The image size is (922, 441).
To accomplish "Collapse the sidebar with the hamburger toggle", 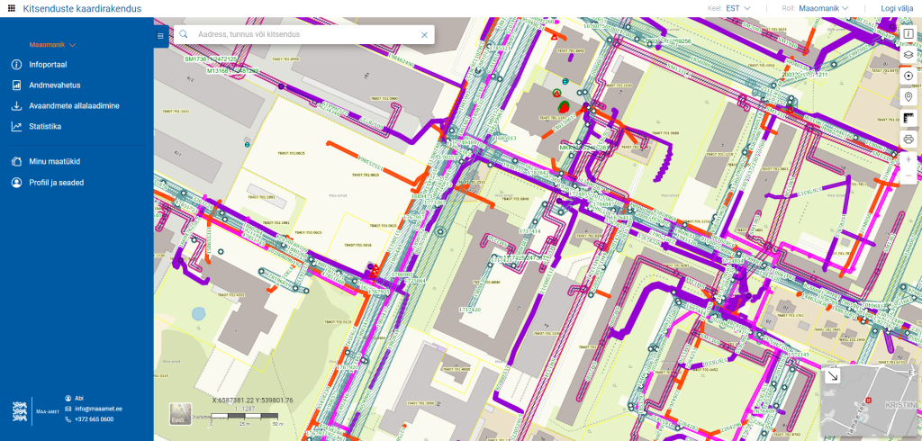I will click(160, 36).
